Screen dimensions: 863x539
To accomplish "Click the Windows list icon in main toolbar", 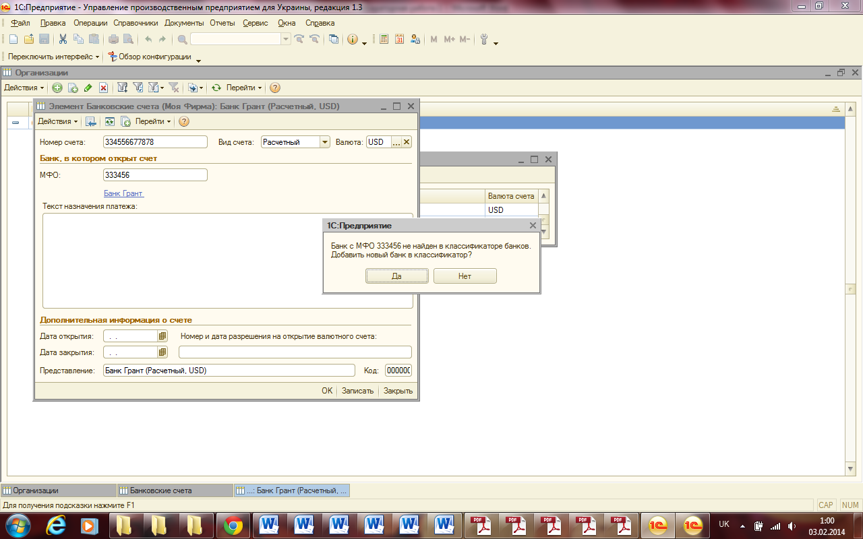I will pos(334,39).
